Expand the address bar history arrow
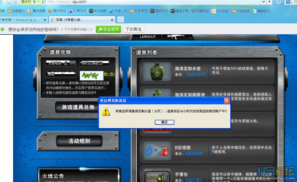The width and height of the screenshot is (297, 182). point(263,2)
